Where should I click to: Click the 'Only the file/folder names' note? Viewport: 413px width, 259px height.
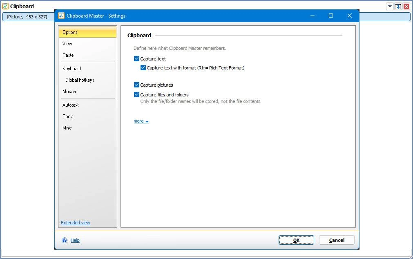[200, 101]
